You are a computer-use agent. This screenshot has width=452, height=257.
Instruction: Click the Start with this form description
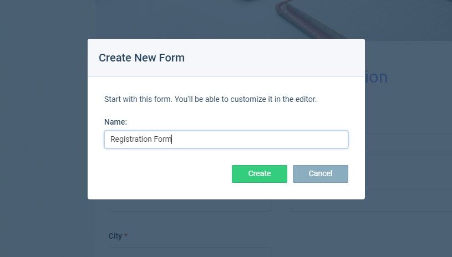tap(210, 99)
